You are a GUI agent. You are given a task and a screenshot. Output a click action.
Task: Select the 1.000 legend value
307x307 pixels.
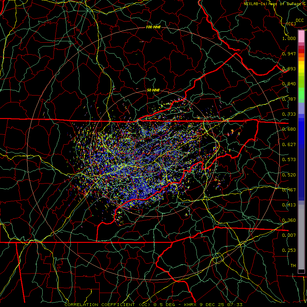pos(289,38)
